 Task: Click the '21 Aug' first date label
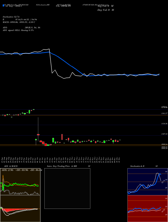[3, 160]
